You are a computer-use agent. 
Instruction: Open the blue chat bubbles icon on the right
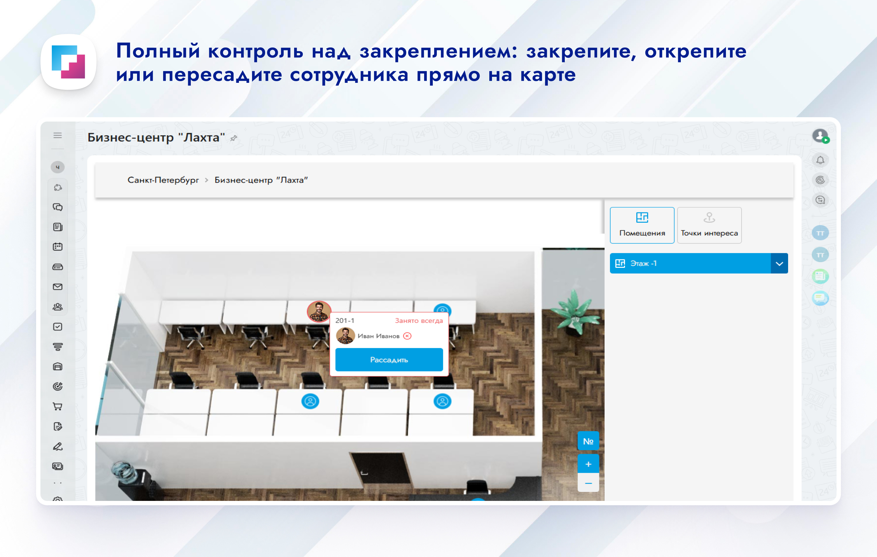[x=820, y=298]
